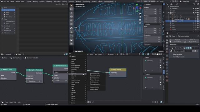This screenshot has height=112, width=200.
Task: Open the Tool properties tab icon
Action: pyautogui.click(x=167, y=37)
